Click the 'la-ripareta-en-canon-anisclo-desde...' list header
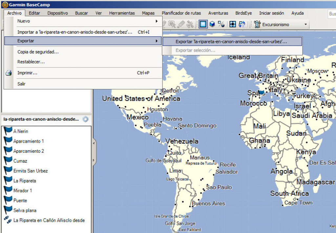 pos(41,119)
